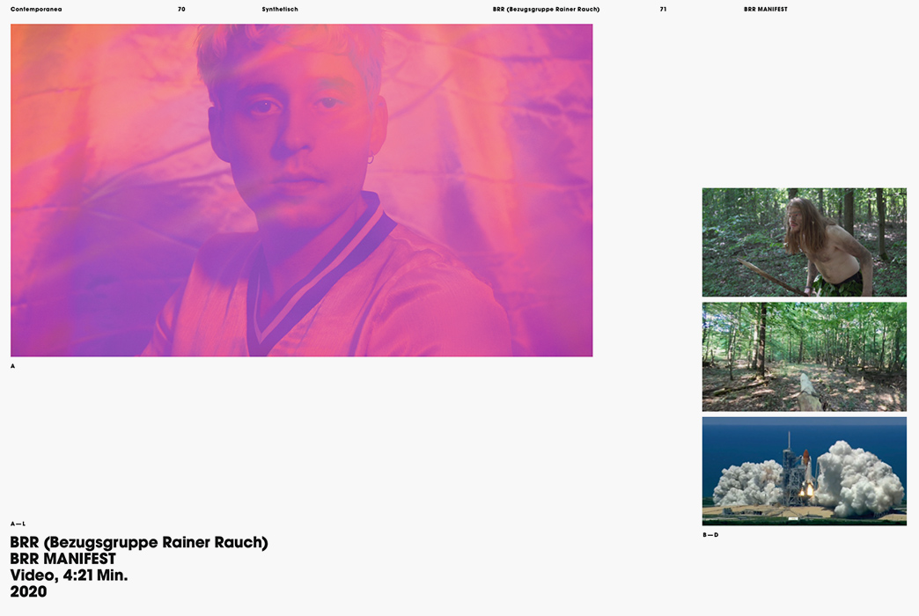919x616 pixels.
Task: Open the Synthetisch section header
Action: coord(280,9)
